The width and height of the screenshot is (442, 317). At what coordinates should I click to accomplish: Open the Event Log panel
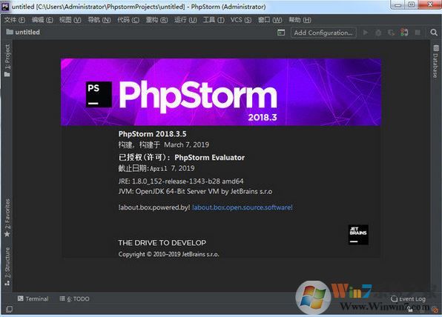[x=408, y=298]
